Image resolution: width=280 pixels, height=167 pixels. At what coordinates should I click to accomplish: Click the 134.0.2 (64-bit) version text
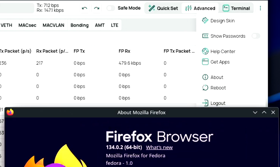point(124,147)
